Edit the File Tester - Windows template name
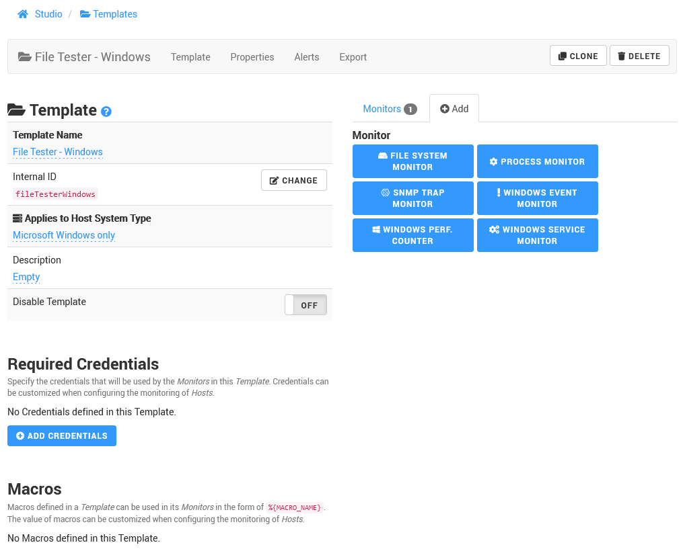 (x=58, y=152)
